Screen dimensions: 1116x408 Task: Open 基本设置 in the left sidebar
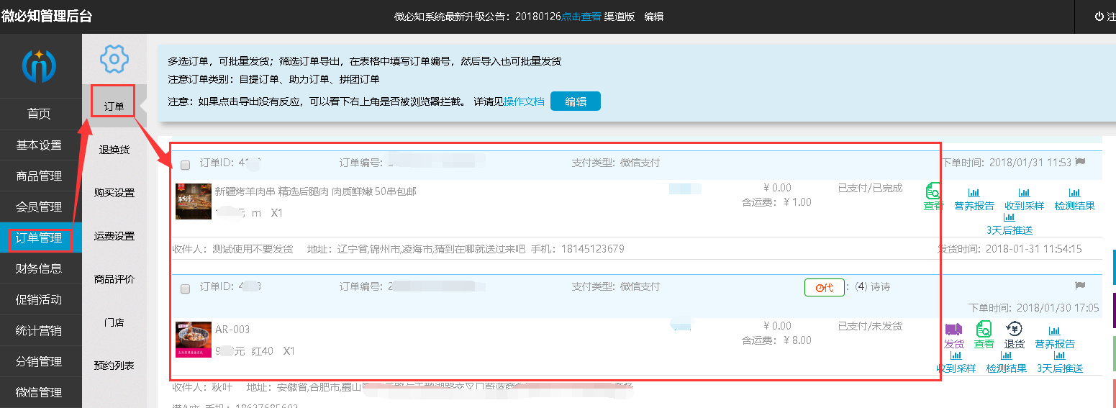click(x=39, y=145)
